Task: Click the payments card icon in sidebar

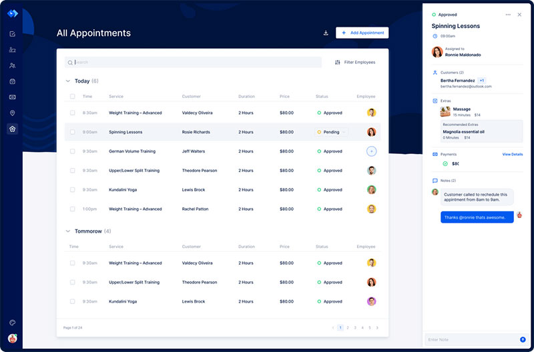Action: click(12, 97)
